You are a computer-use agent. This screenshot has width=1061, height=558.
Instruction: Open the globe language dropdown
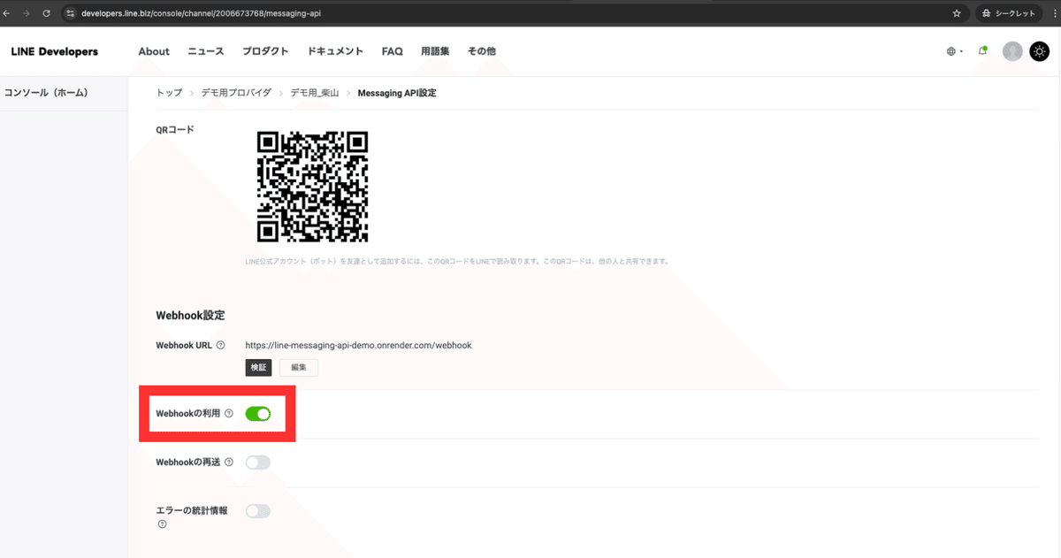pos(955,51)
